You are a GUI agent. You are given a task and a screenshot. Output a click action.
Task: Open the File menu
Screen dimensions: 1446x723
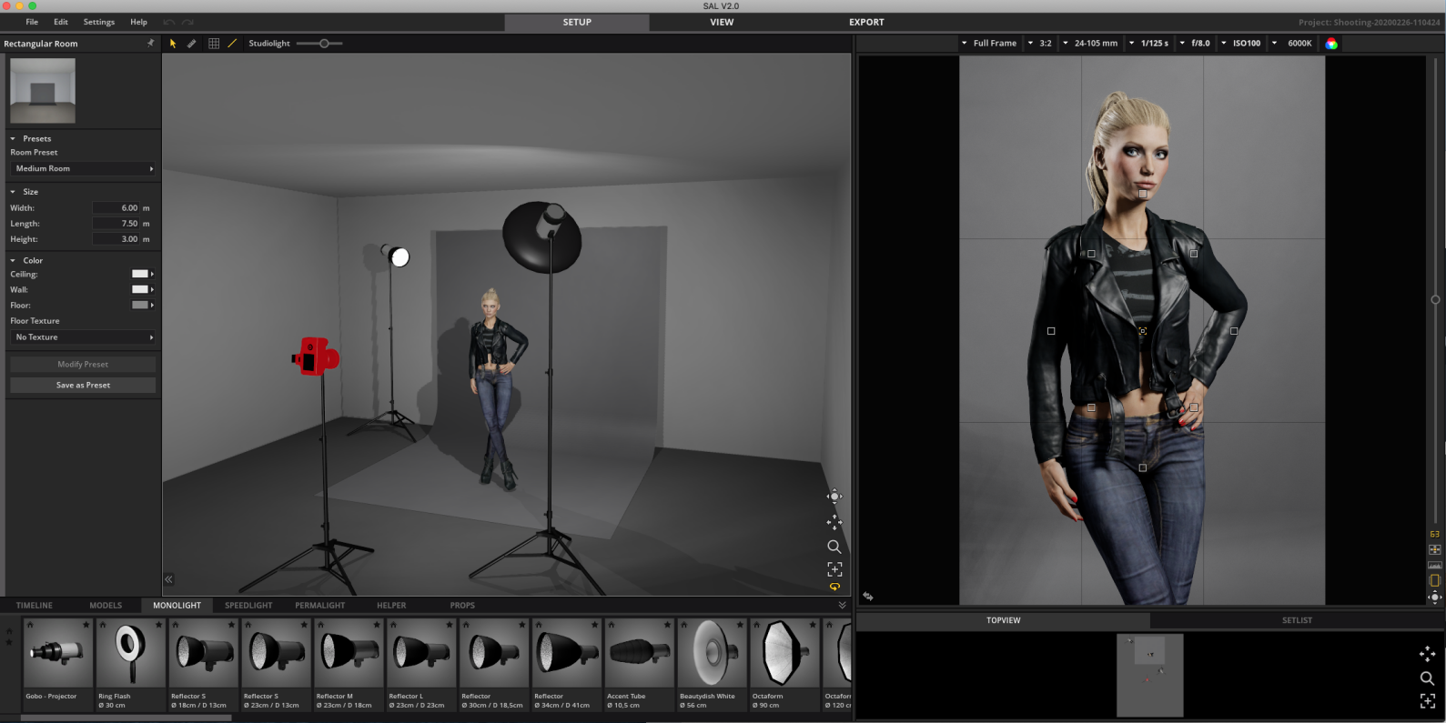(x=32, y=22)
